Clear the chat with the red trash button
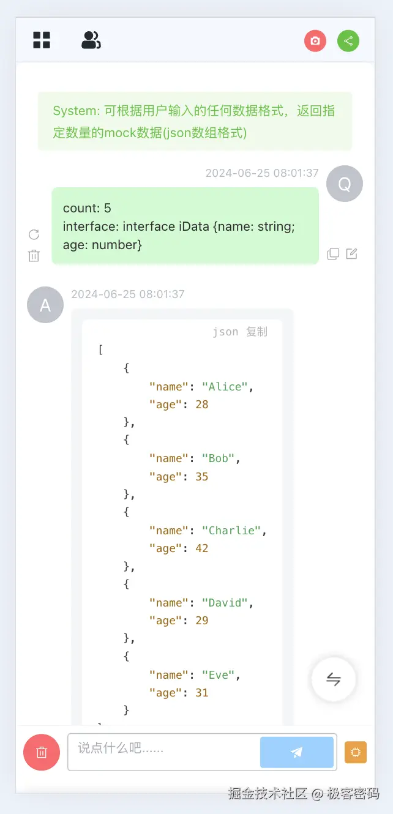This screenshot has width=393, height=814. 41,752
